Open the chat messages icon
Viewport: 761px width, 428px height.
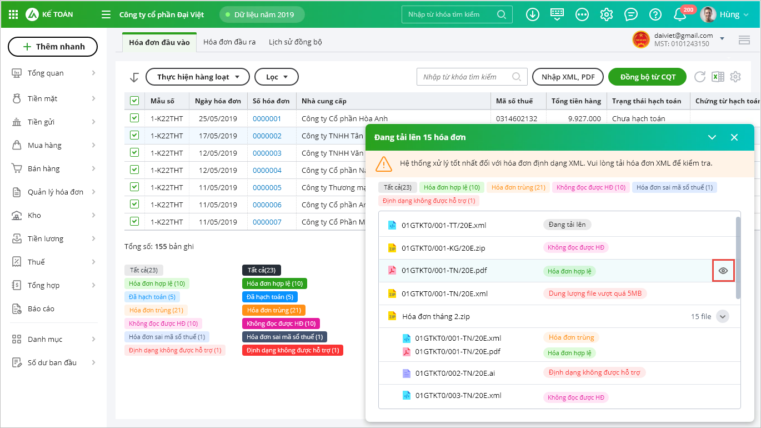click(x=630, y=14)
